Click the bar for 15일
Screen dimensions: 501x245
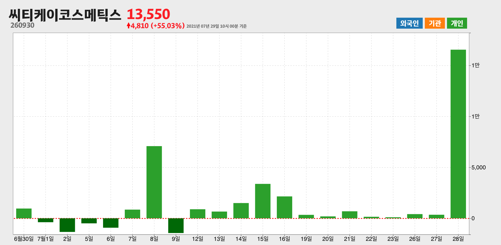[x=263, y=201]
